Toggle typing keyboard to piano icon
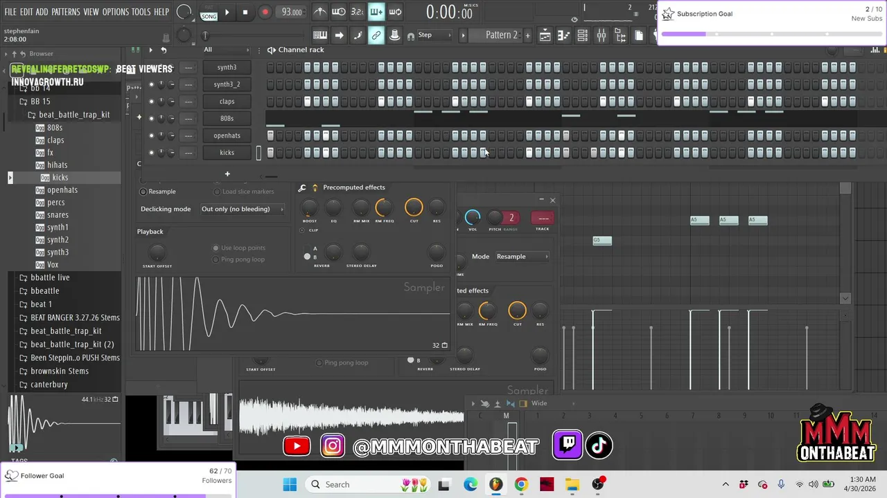The height and width of the screenshot is (498, 887). click(x=320, y=35)
